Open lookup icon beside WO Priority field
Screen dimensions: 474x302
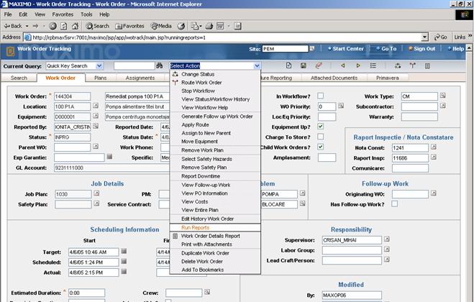pos(341,106)
